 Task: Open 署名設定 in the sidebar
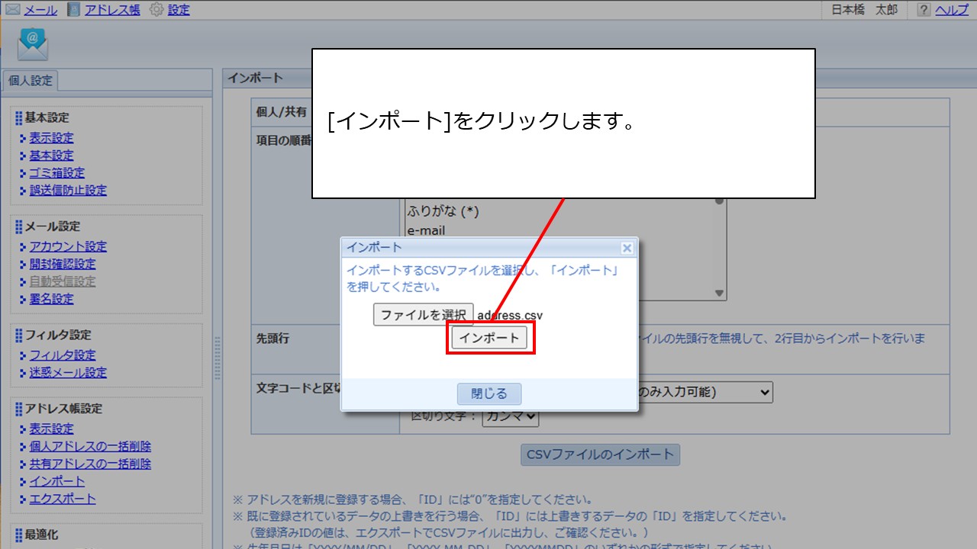click(x=51, y=299)
